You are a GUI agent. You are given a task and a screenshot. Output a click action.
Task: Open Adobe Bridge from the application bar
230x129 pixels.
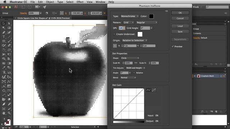[23, 7]
